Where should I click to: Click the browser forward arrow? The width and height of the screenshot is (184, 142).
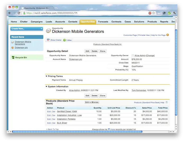point(14,13)
